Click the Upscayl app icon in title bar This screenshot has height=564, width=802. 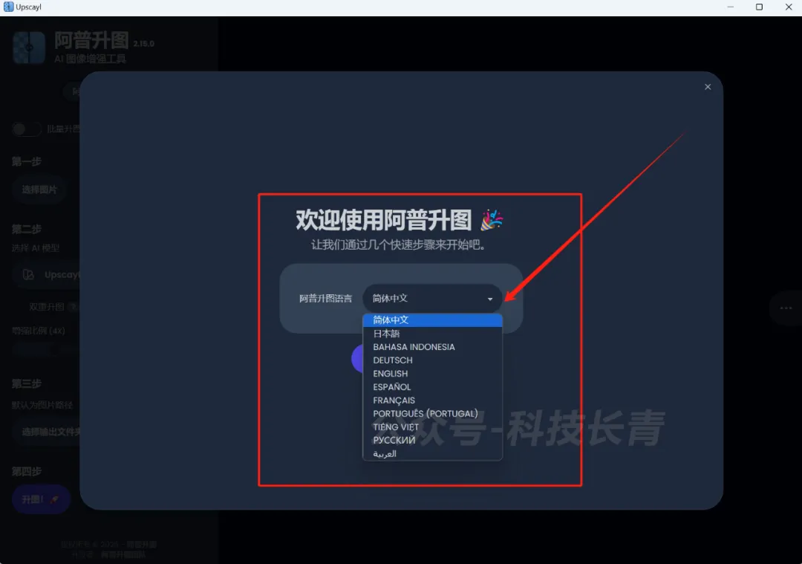pyautogui.click(x=8, y=7)
